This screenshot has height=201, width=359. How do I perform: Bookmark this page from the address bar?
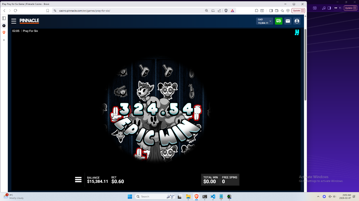click(48, 10)
